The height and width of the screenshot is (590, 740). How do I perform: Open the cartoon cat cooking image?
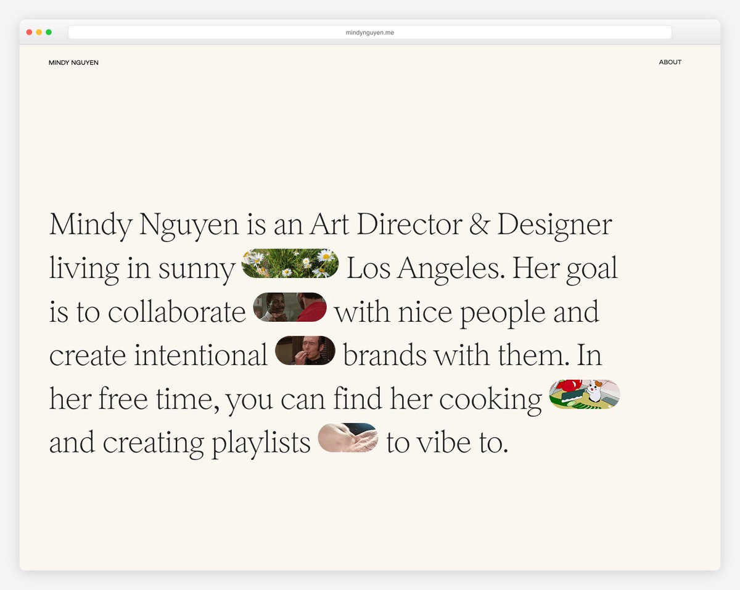585,394
